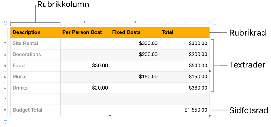Click the Description header cell
The image size is (271, 127).
pos(35,32)
